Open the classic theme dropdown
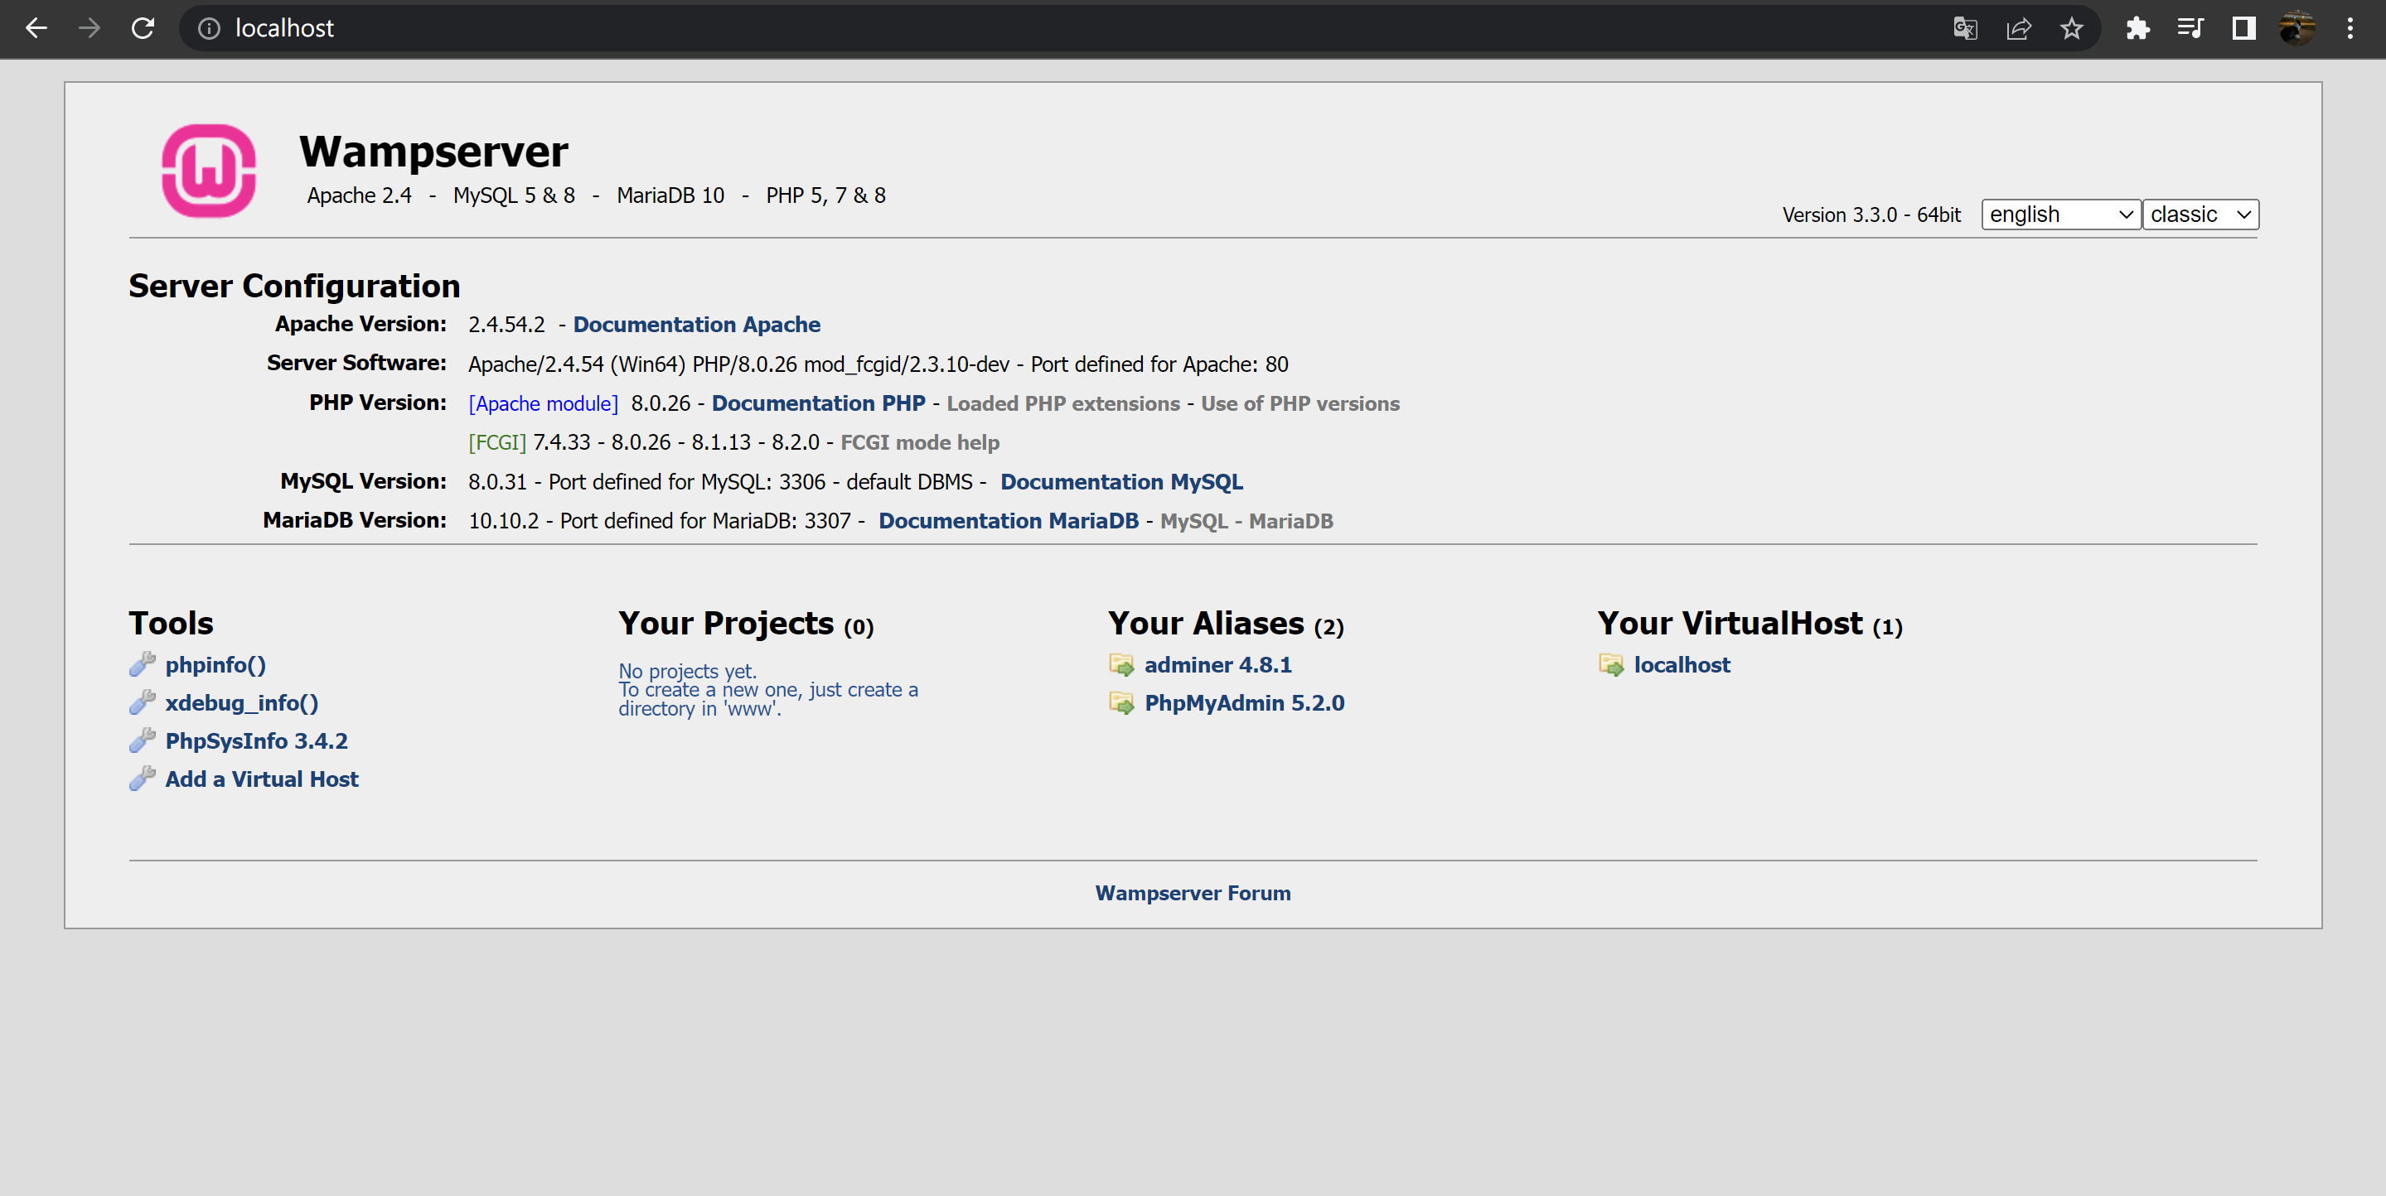The height and width of the screenshot is (1196, 2386). pos(2200,214)
